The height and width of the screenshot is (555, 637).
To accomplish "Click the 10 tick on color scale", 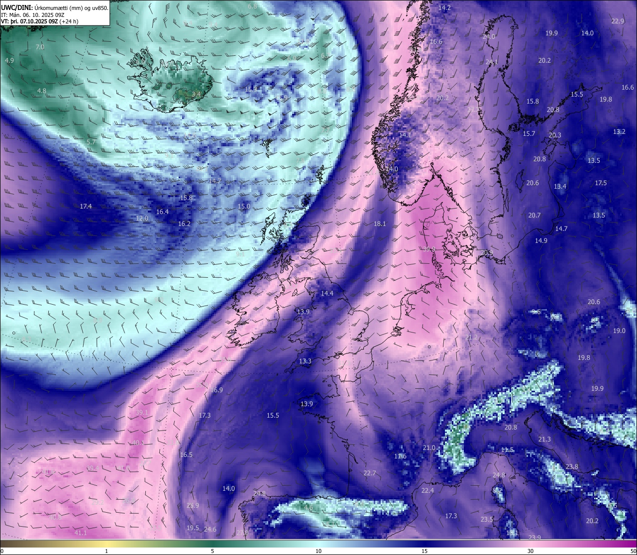I will (318, 551).
